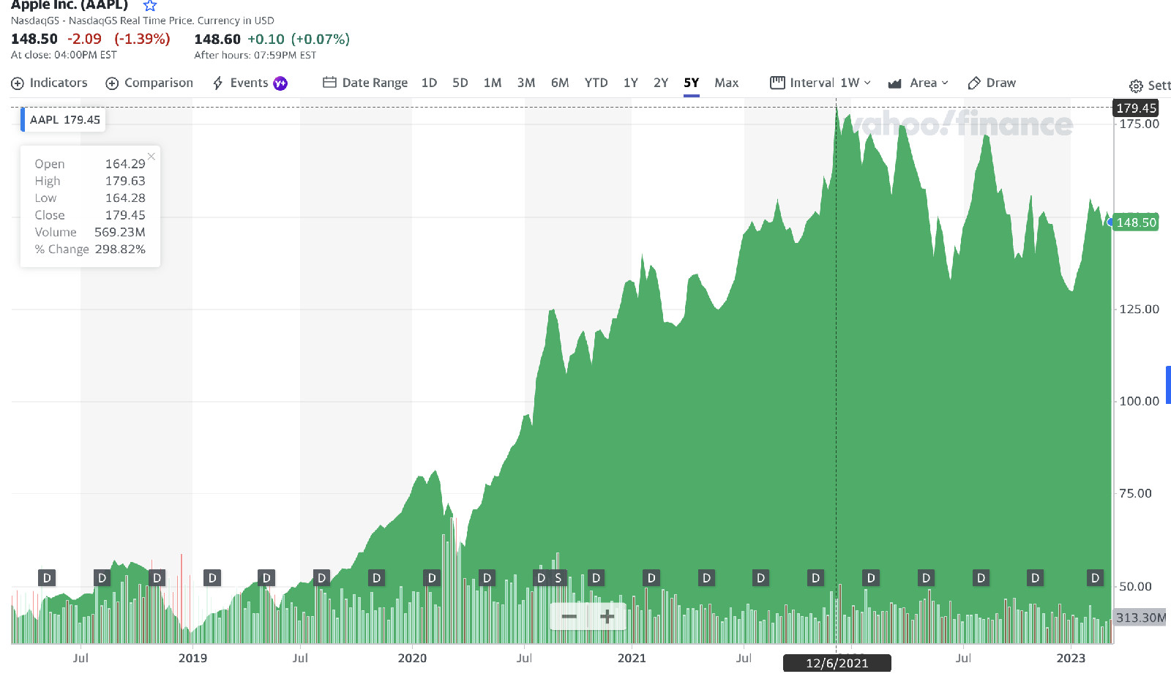Open chart Settings gear
The height and width of the screenshot is (682, 1171).
[x=1136, y=86]
